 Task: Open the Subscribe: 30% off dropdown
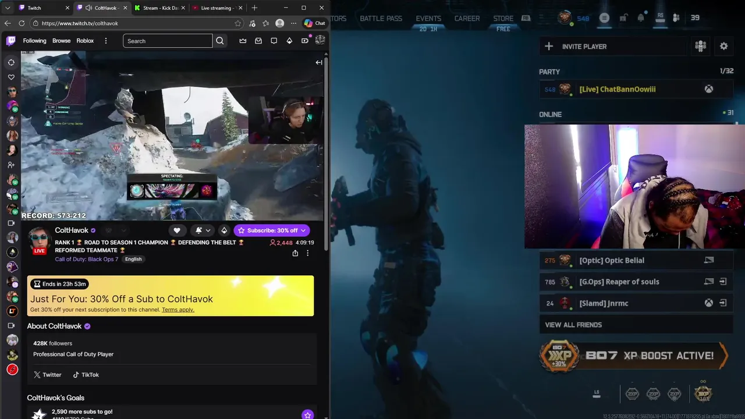272,230
